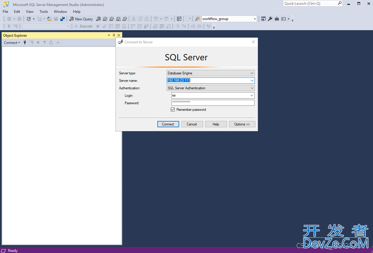This screenshot has height=253, width=373.
Task: Click the standard toolbar overflow options arrow
Action: click(293, 21)
